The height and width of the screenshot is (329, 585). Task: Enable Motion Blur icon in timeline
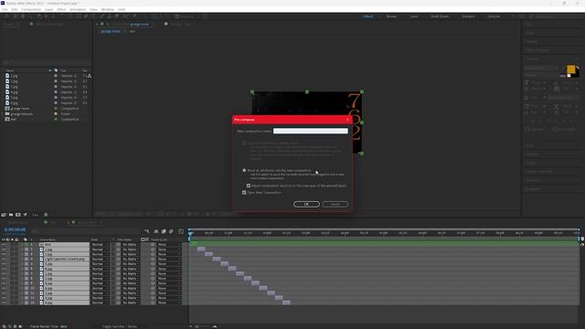[x=171, y=231]
